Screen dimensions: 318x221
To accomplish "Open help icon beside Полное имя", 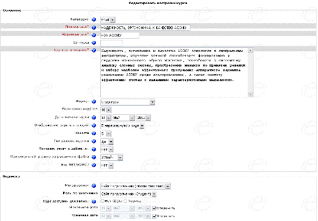I will coord(94,27).
